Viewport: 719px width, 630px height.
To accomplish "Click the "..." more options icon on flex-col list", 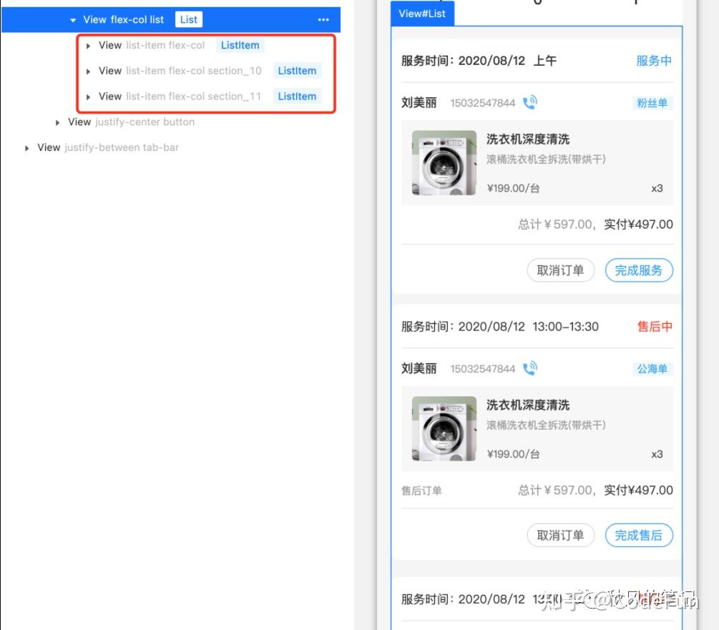I will (323, 19).
